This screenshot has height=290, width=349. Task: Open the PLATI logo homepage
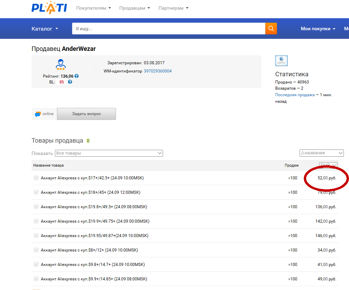pyautogui.click(x=49, y=8)
